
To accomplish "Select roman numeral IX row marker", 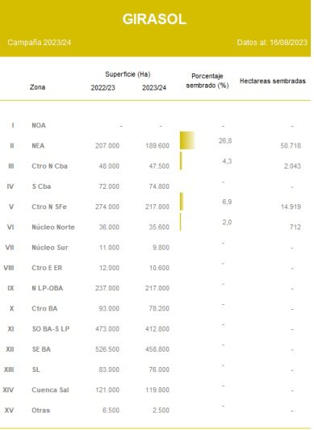I will coord(10,288).
